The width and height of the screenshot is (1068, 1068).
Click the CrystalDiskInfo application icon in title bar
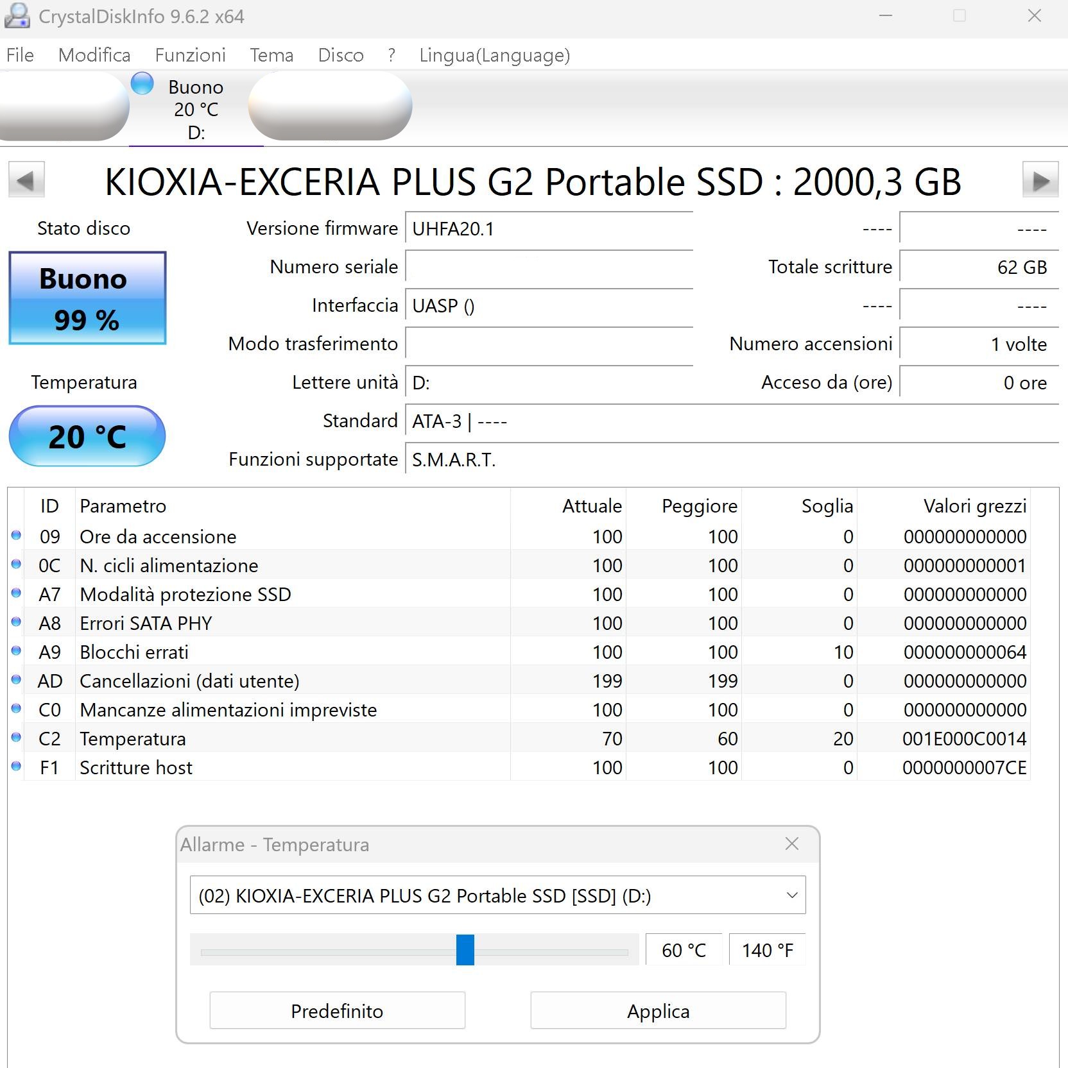click(x=17, y=16)
